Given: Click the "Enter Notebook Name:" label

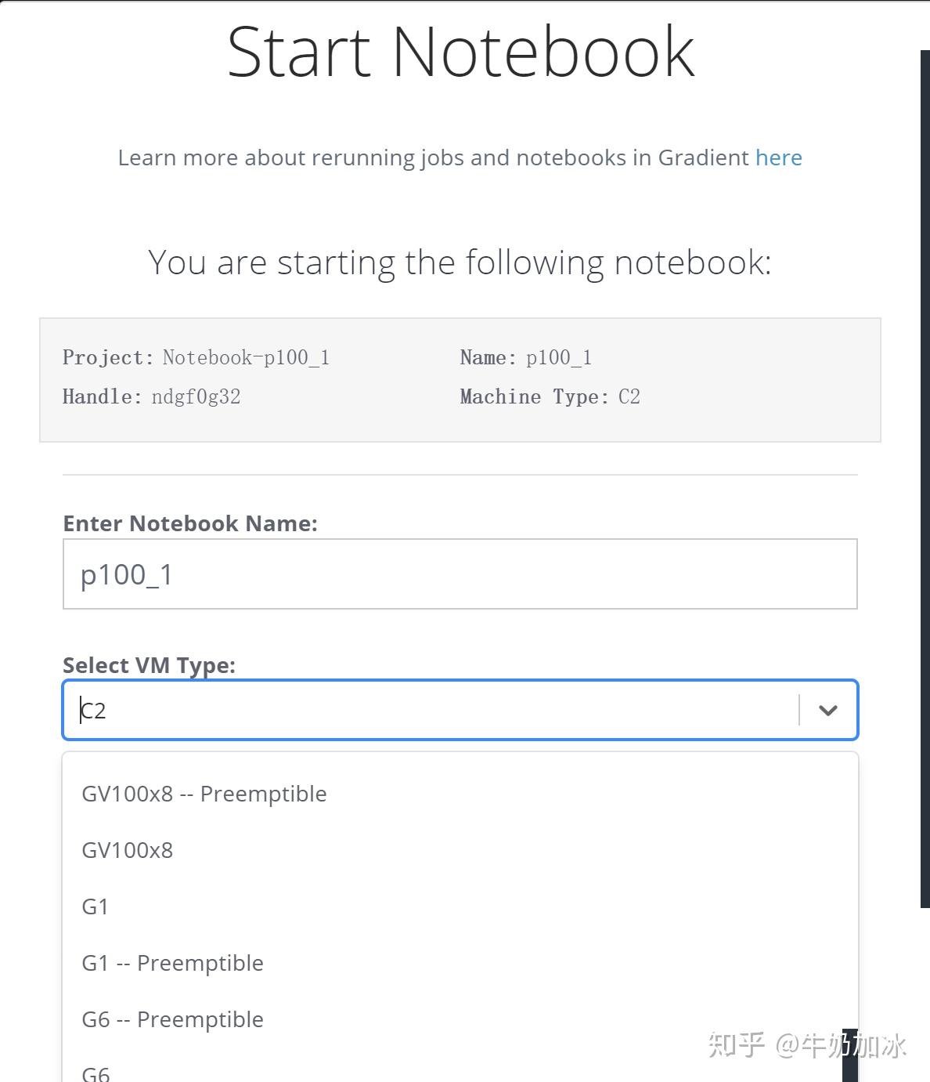Looking at the screenshot, I should click(x=190, y=523).
